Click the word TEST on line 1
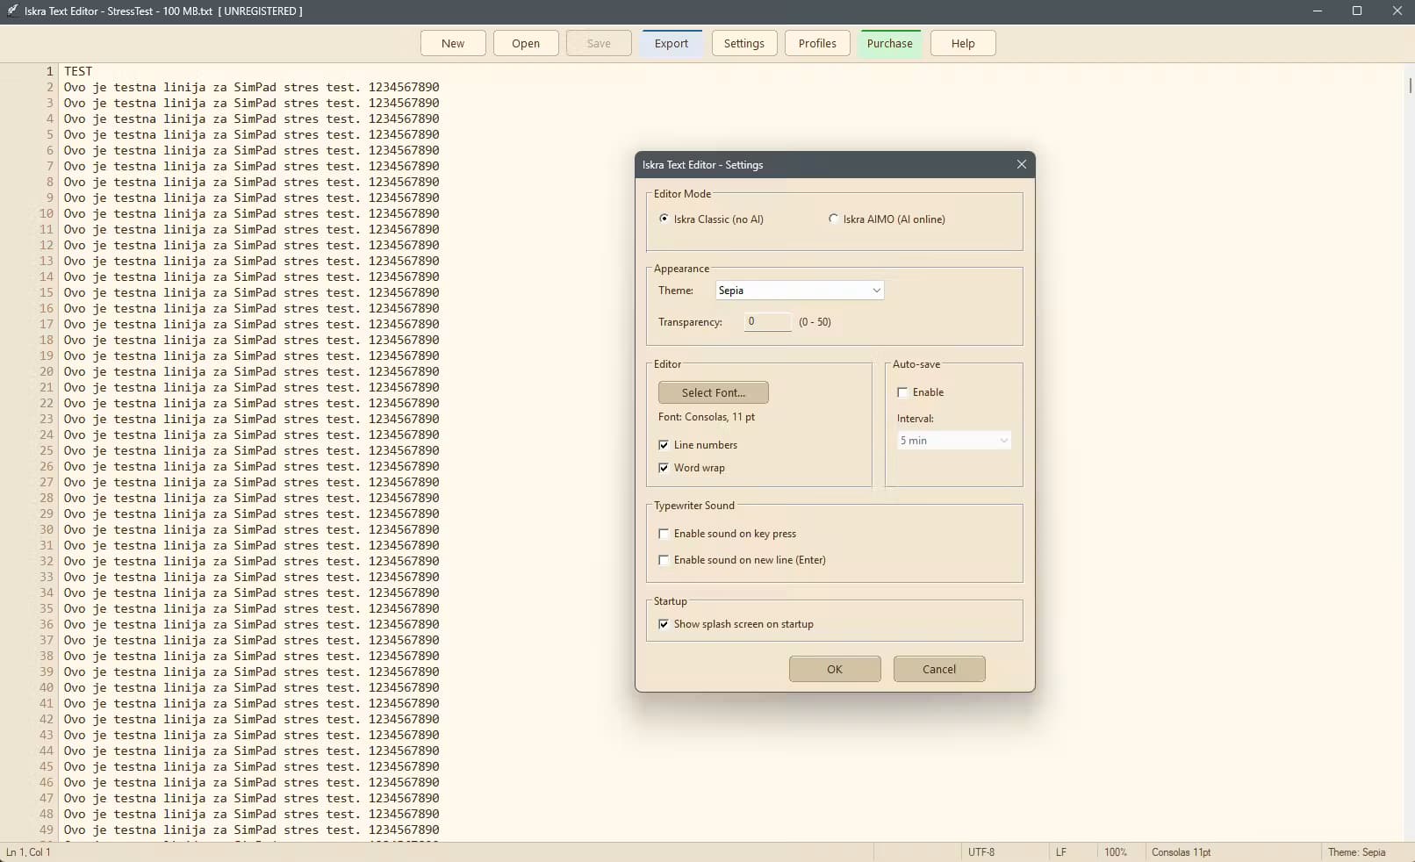Viewport: 1415px width, 862px height. pyautogui.click(x=78, y=71)
